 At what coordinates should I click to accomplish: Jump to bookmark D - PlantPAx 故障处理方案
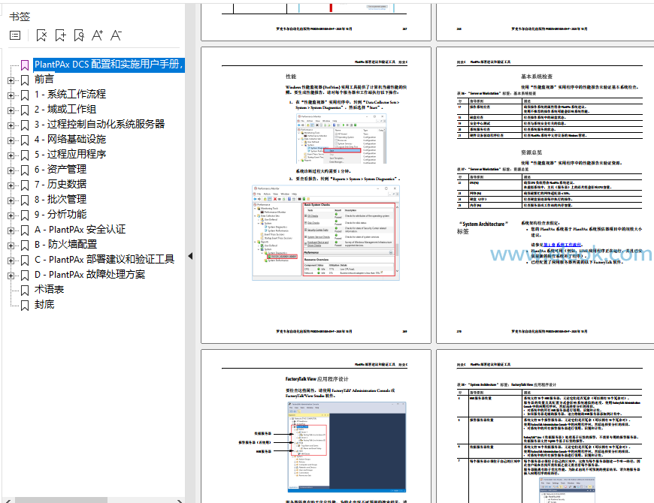click(x=89, y=275)
